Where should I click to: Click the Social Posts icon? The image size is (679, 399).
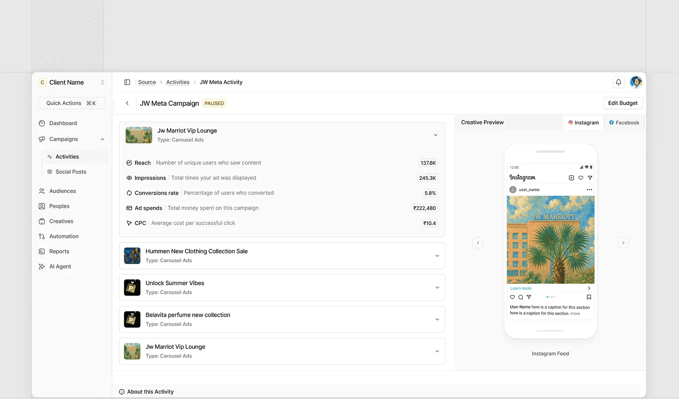50,172
